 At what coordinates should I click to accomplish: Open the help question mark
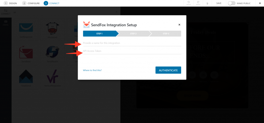[x=207, y=4]
